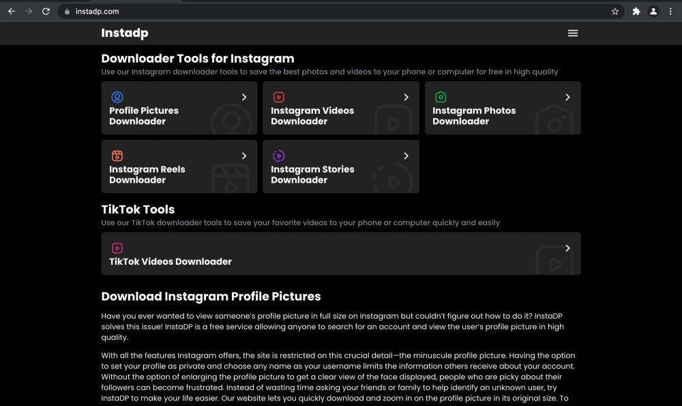Click the 'TikTok Tools' heading
Screen dimensions: 682x406
pos(138,209)
